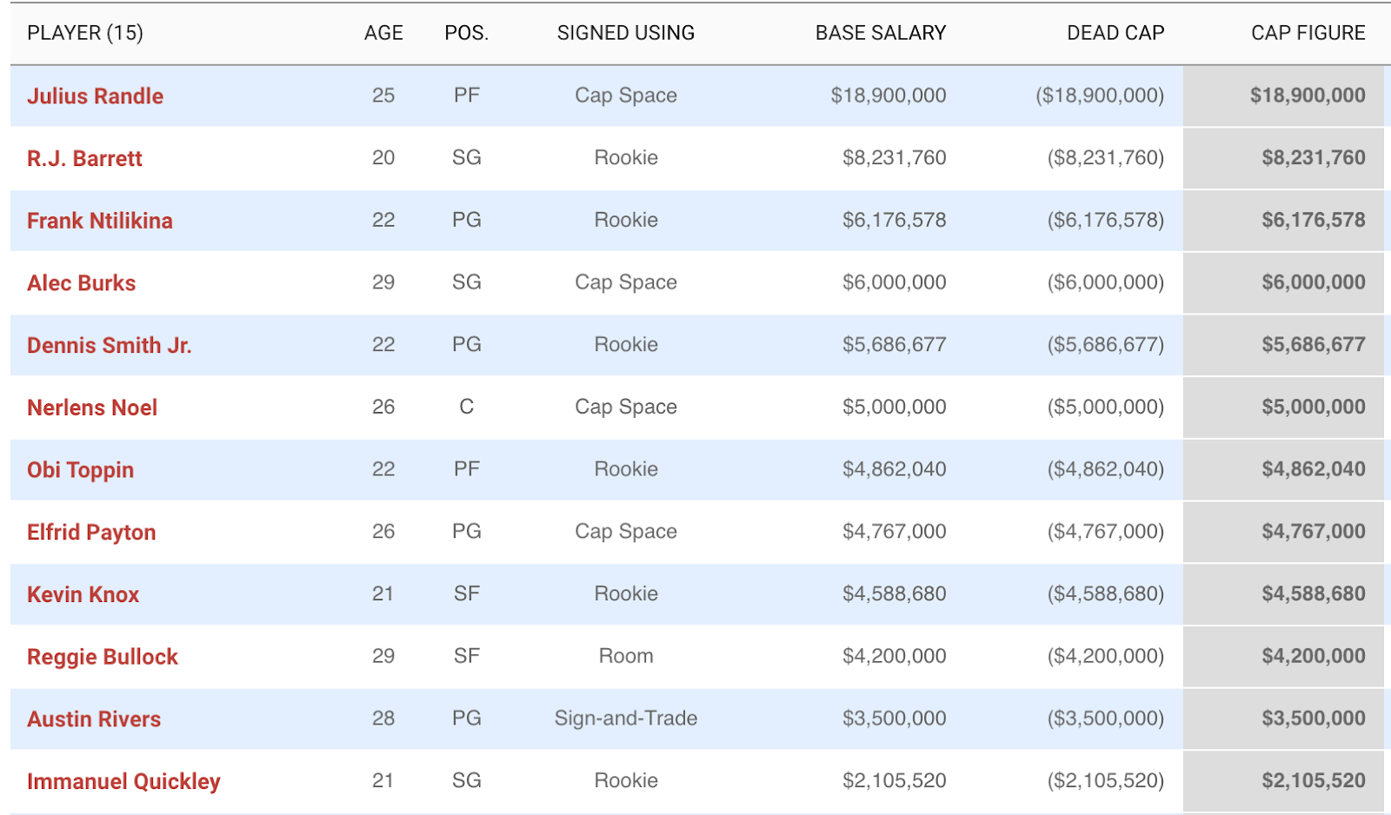Select Frank Ntilikina name link
This screenshot has width=1391, height=815.
[x=100, y=221]
